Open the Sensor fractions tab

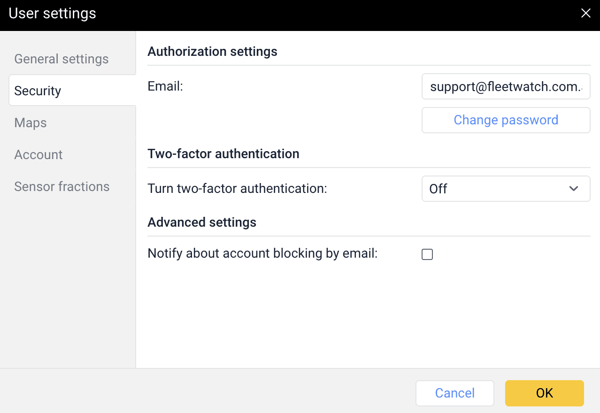click(62, 187)
